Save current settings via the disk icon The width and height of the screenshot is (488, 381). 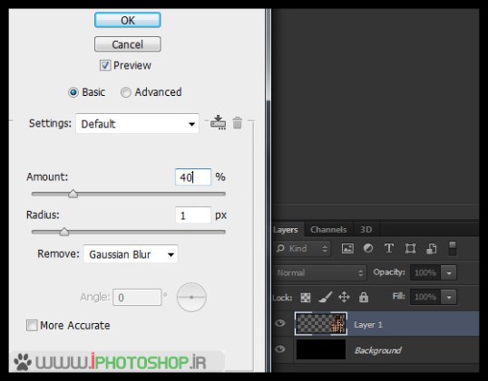pyautogui.click(x=218, y=122)
